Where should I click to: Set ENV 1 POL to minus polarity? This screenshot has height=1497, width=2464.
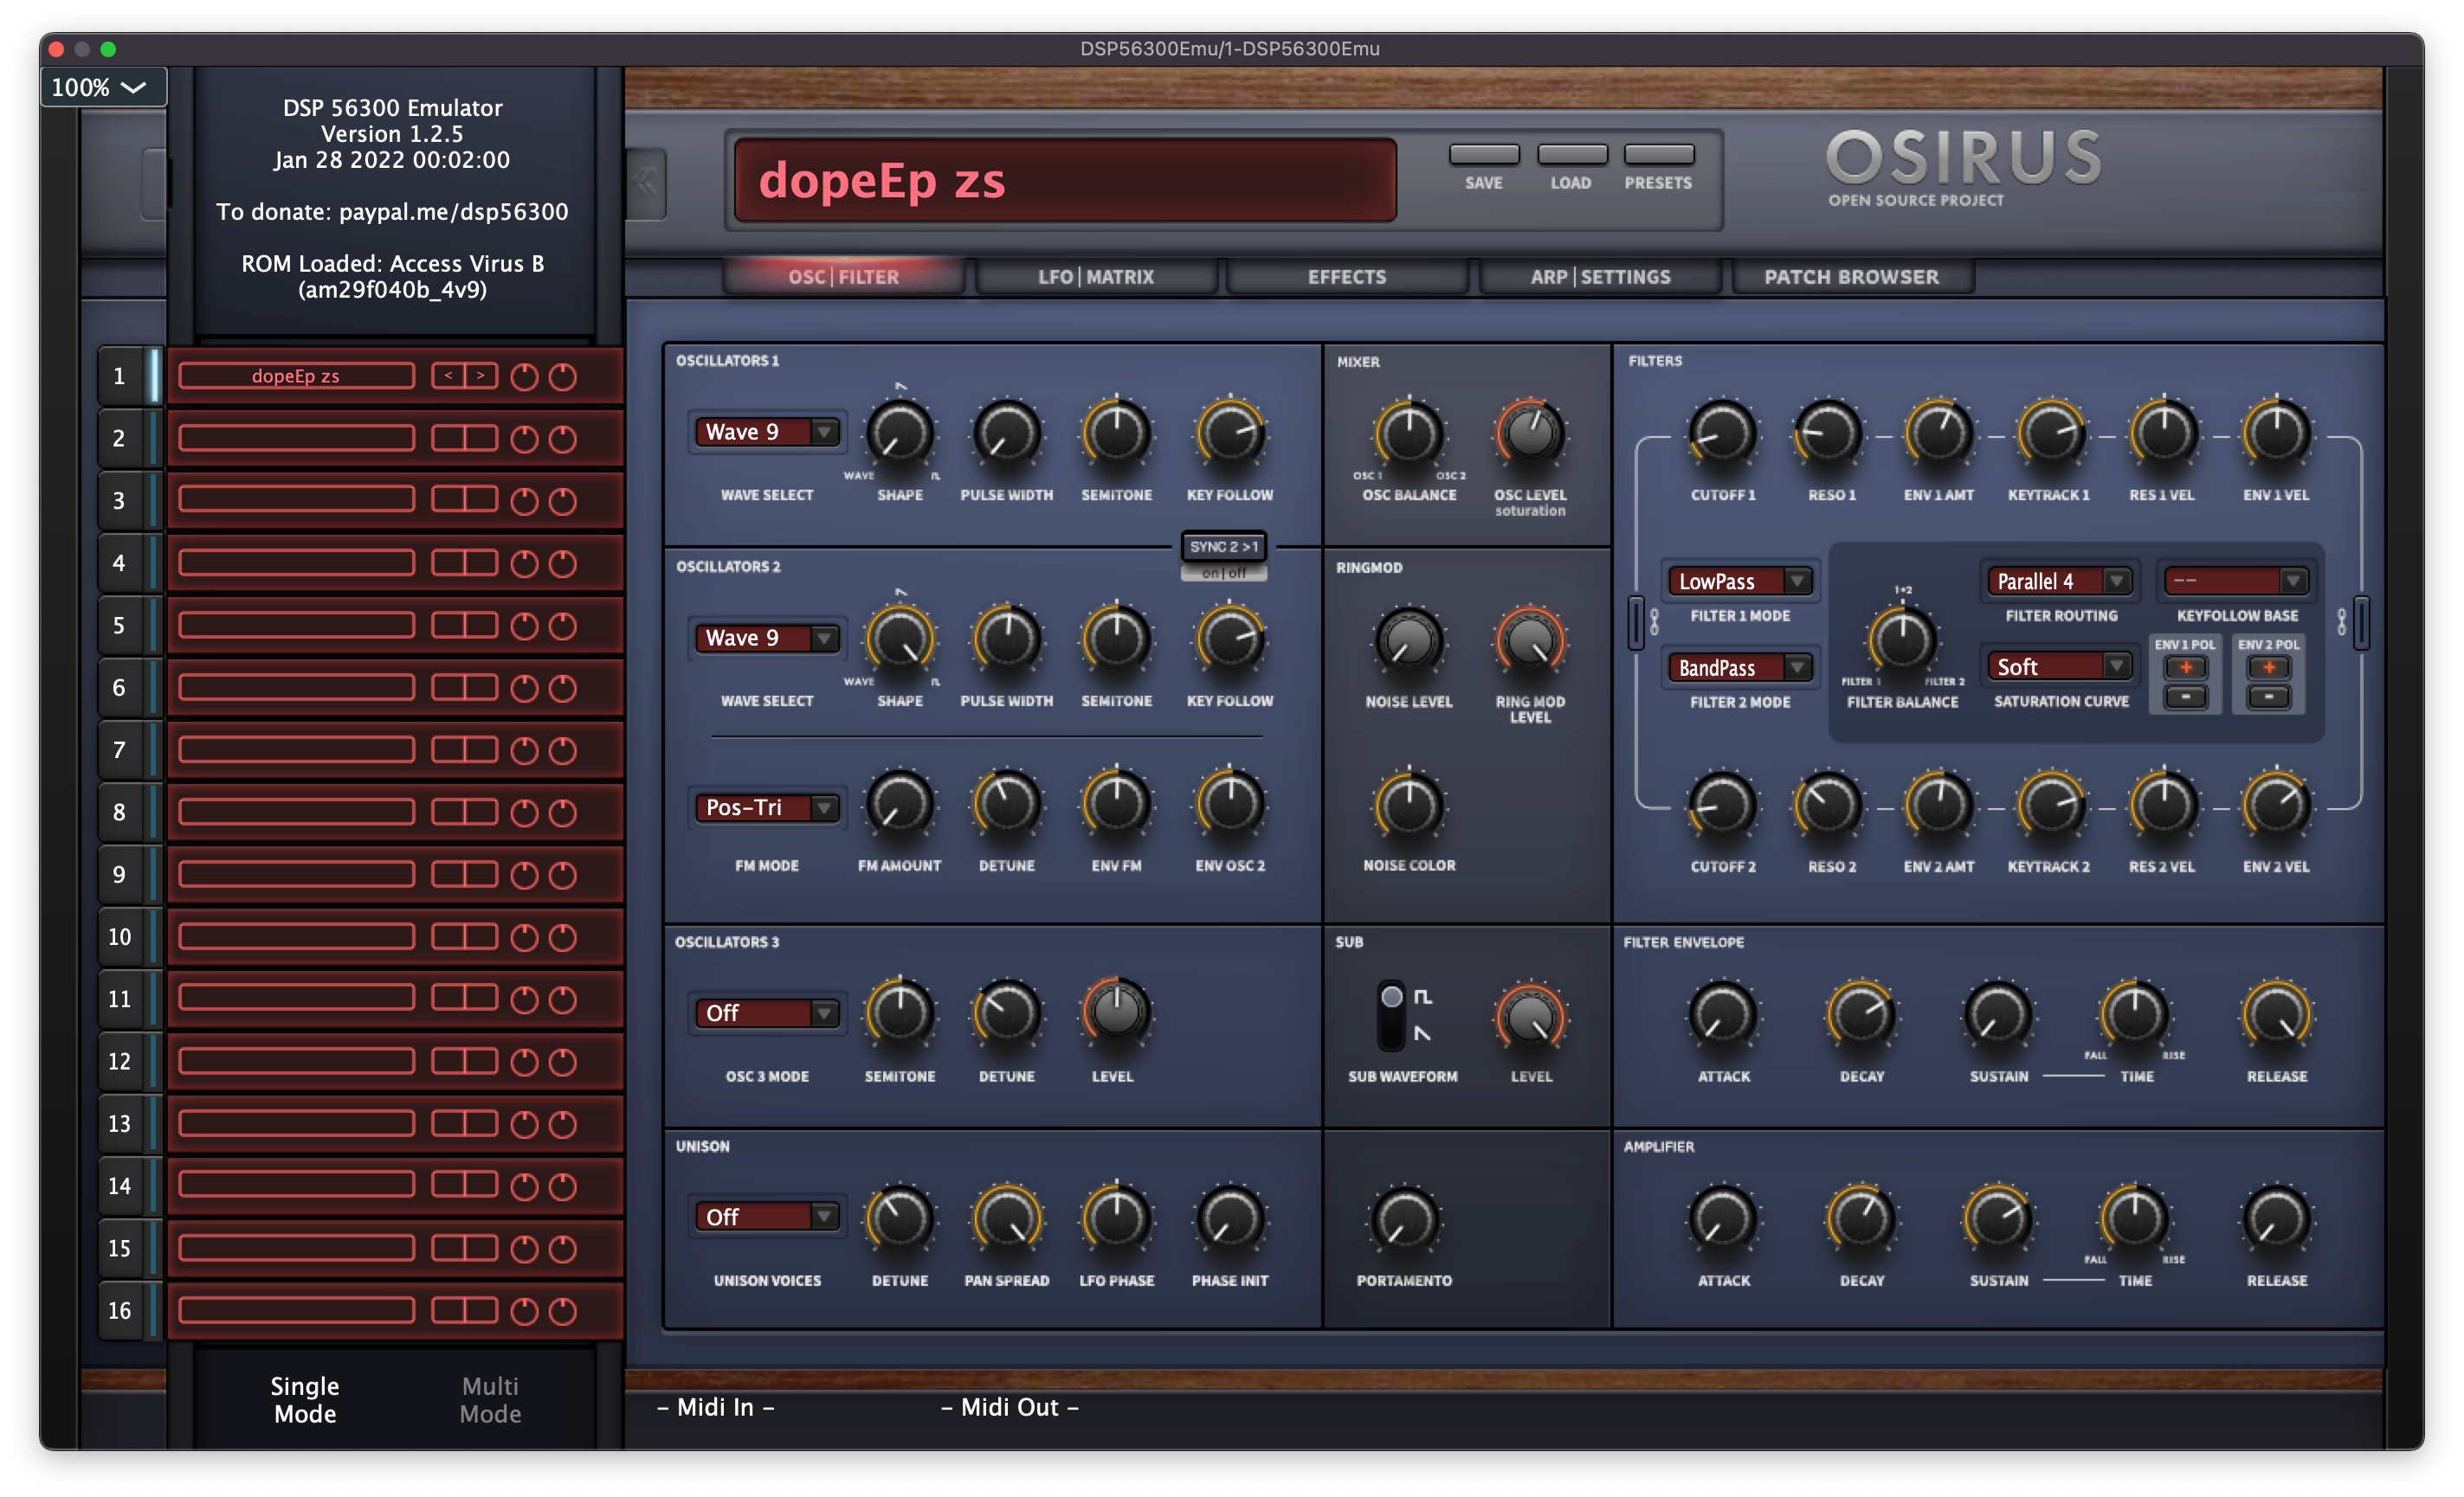click(2185, 697)
